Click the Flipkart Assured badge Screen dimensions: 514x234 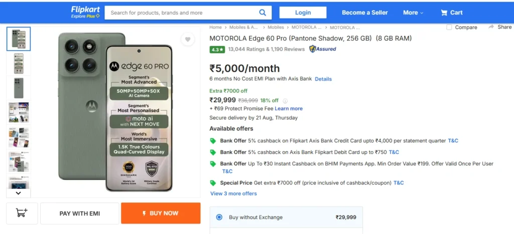(x=323, y=49)
